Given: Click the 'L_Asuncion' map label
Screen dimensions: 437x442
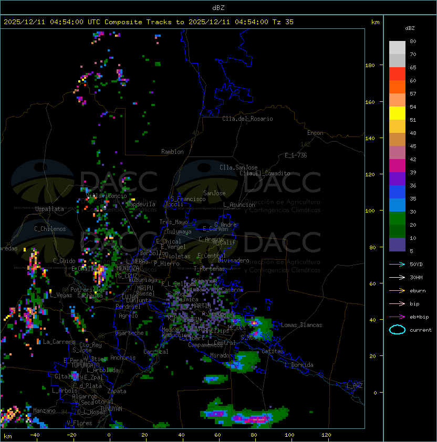Looking at the screenshot, I should point(239,205).
